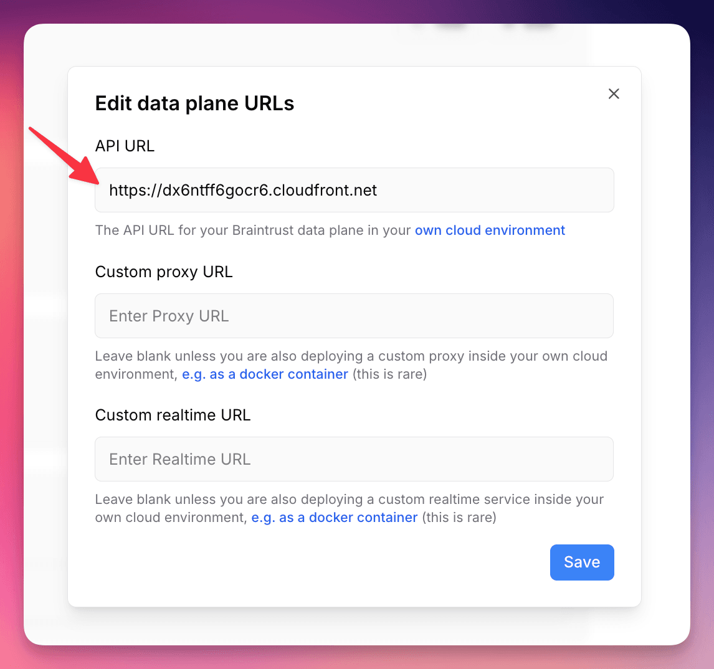Dismiss the dialog using the close icon
714x669 pixels.
(614, 93)
